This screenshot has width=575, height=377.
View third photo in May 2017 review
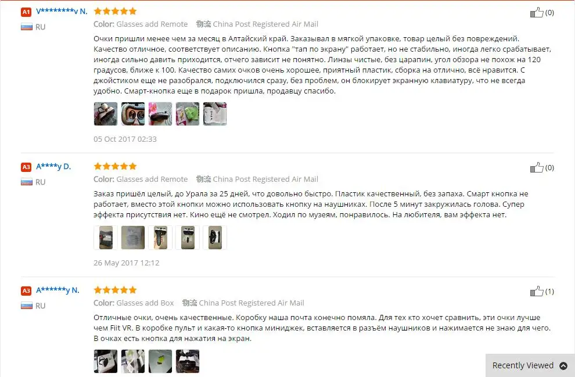(x=160, y=238)
